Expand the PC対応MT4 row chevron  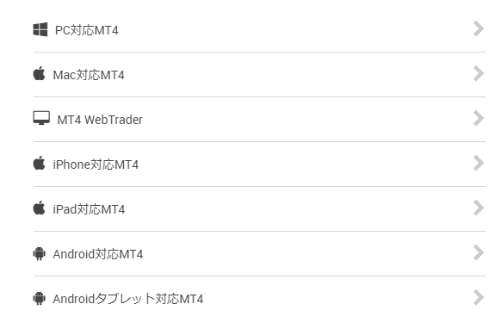479,28
